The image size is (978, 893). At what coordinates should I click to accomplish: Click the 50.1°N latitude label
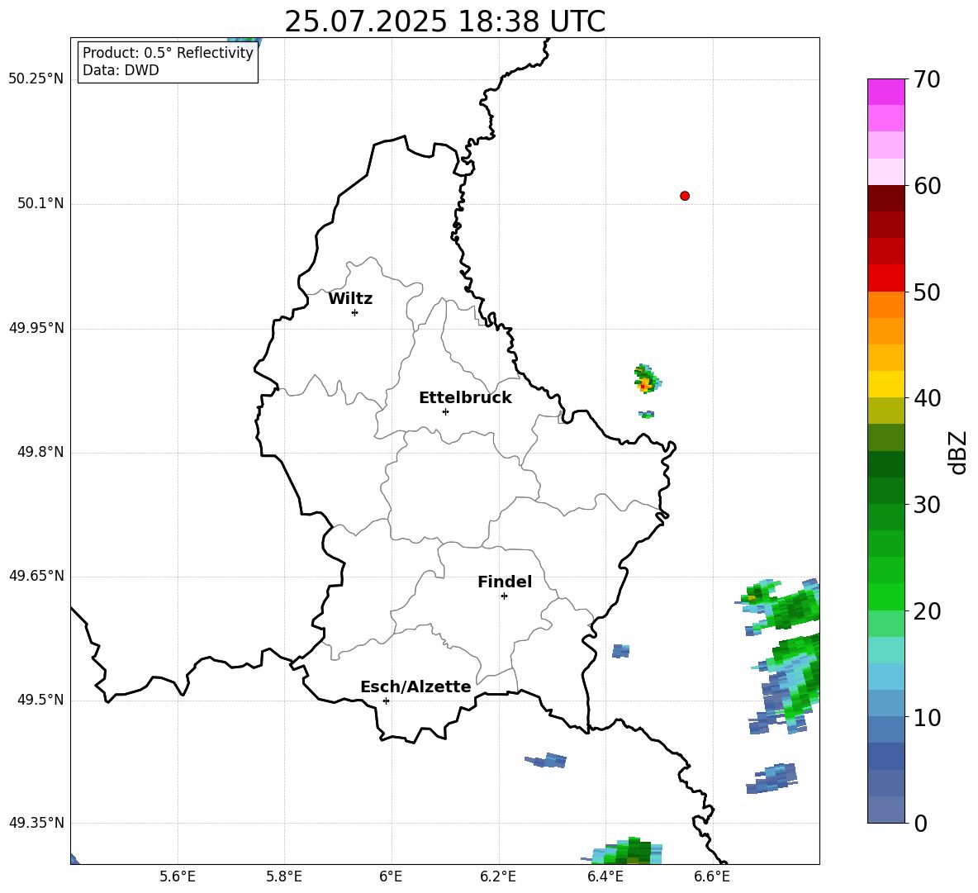coord(41,204)
